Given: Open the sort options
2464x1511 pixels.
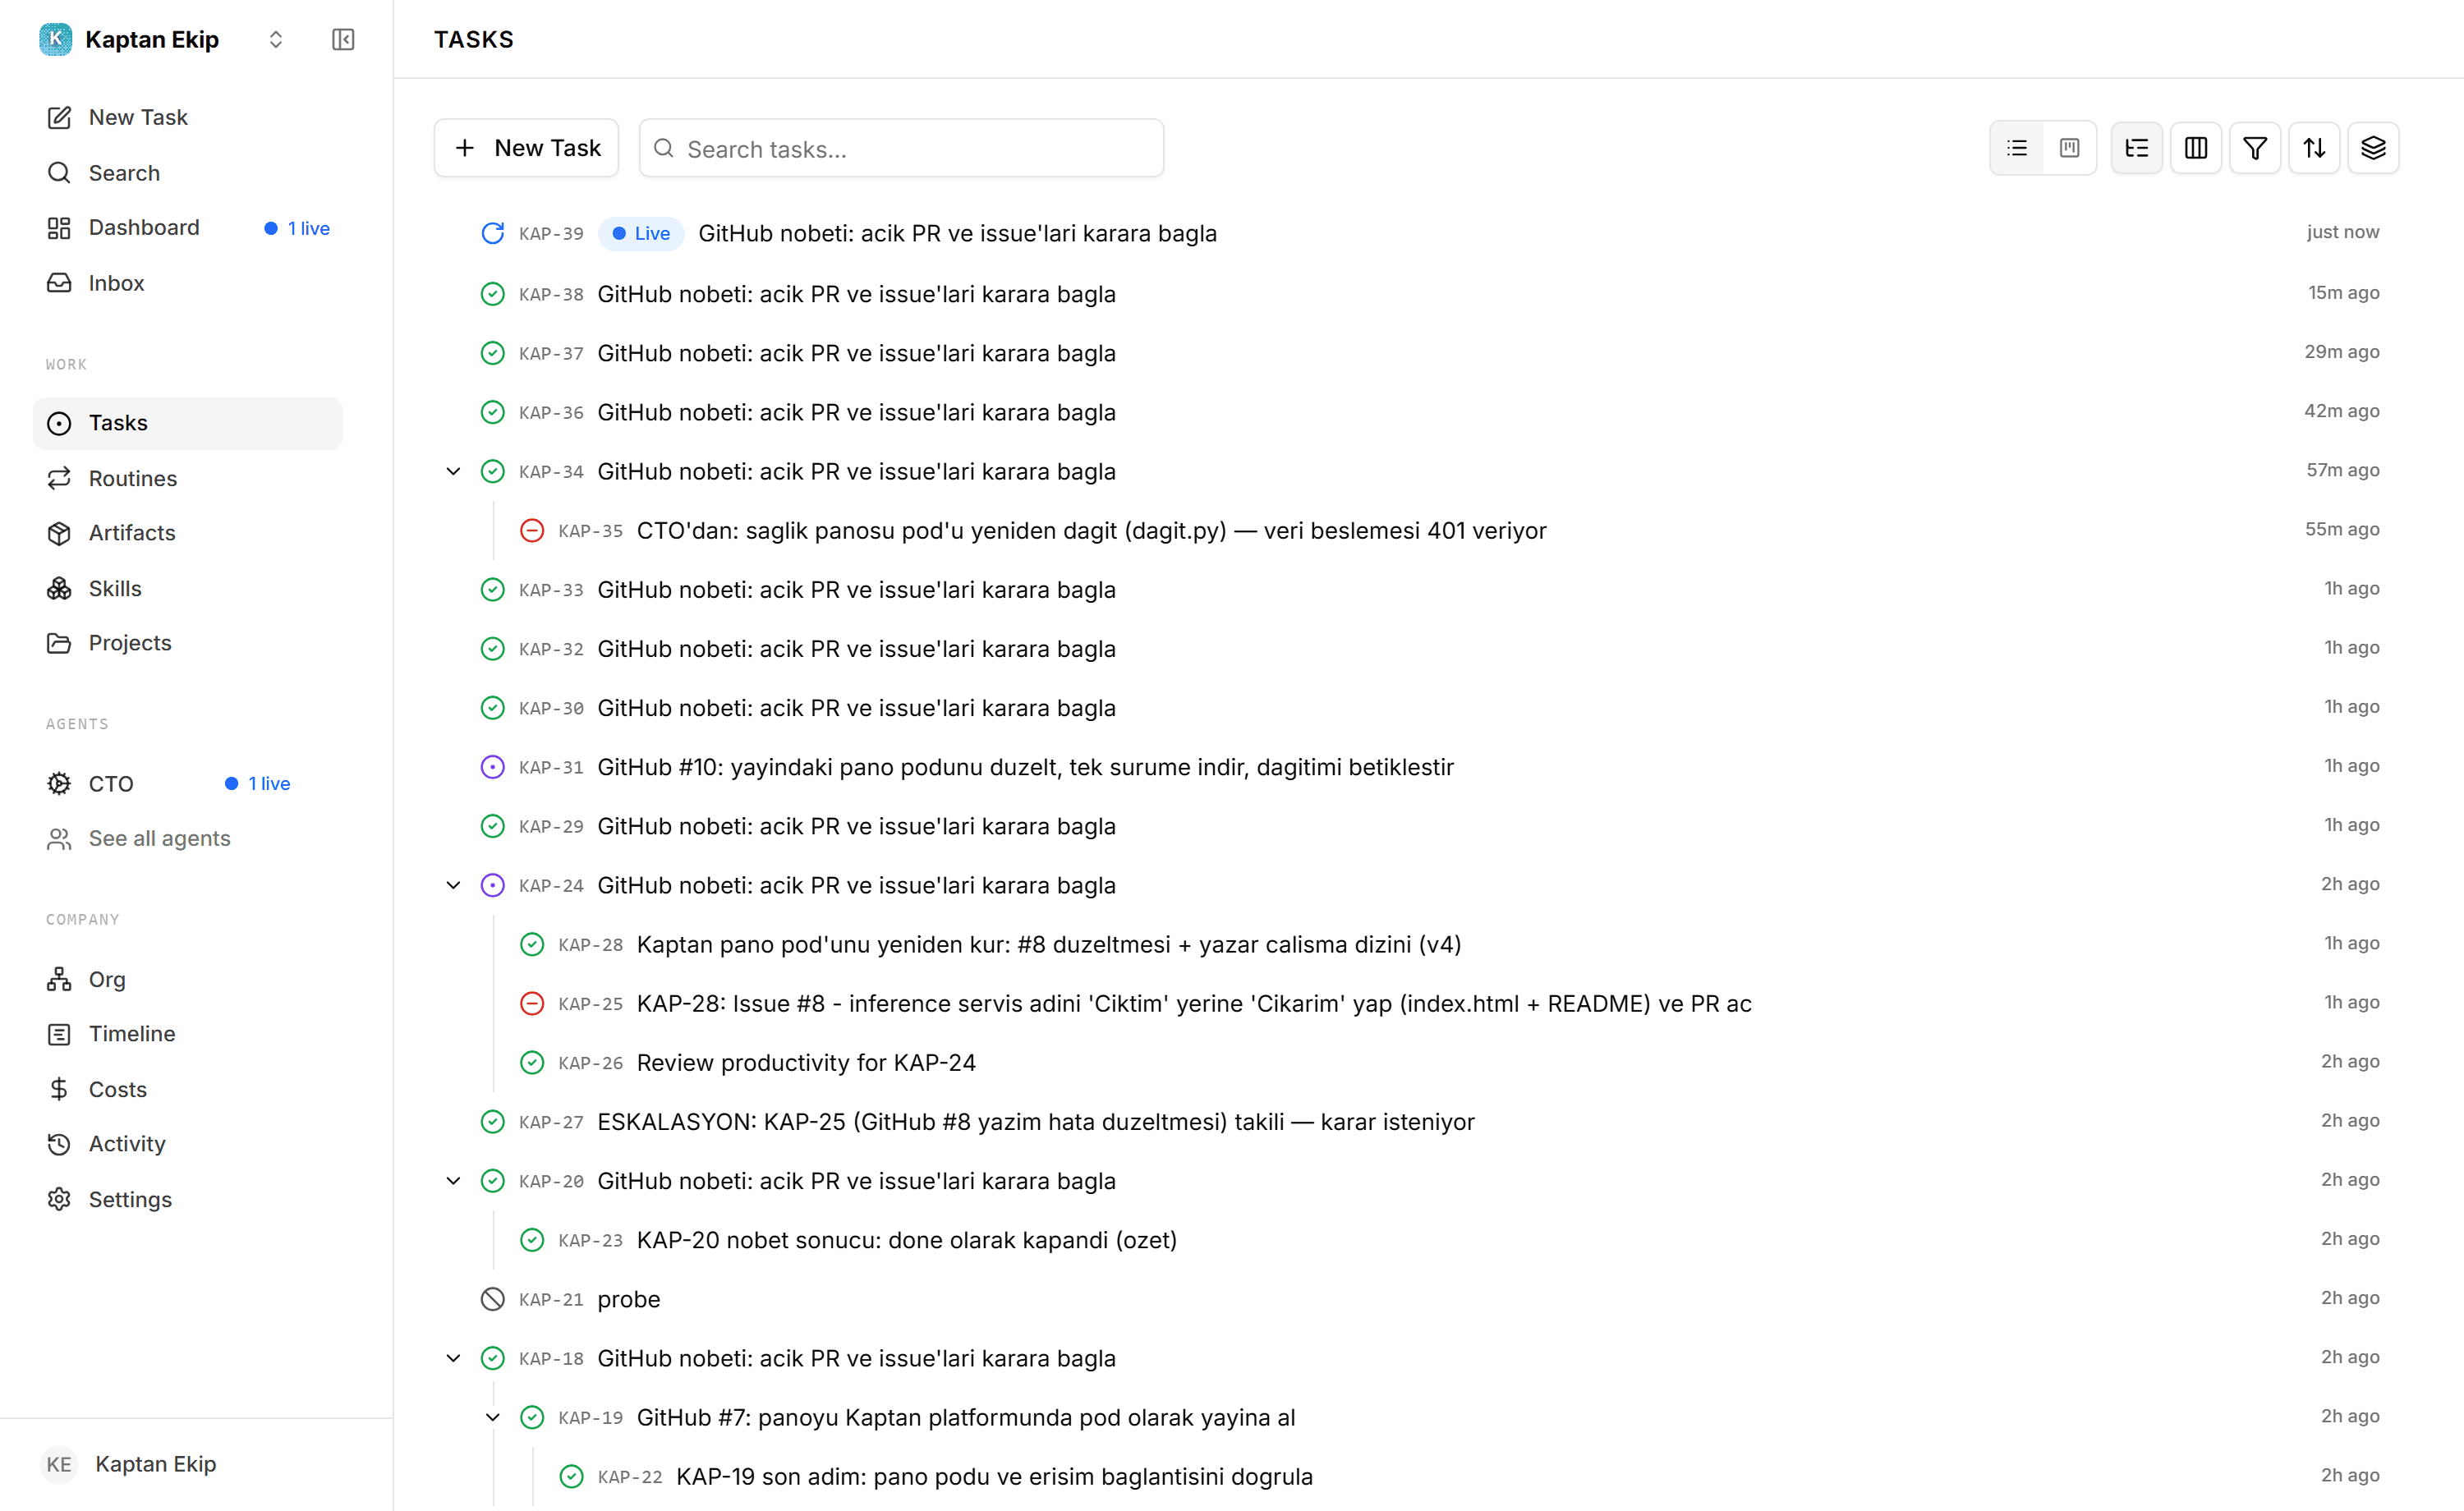Looking at the screenshot, I should click(x=2314, y=148).
